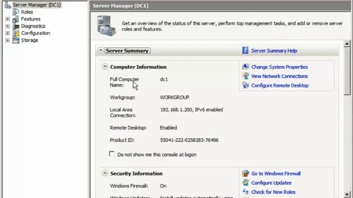The image size is (353, 198).
Task: Click the Server Summary Help question-mark icon
Action: click(x=245, y=51)
